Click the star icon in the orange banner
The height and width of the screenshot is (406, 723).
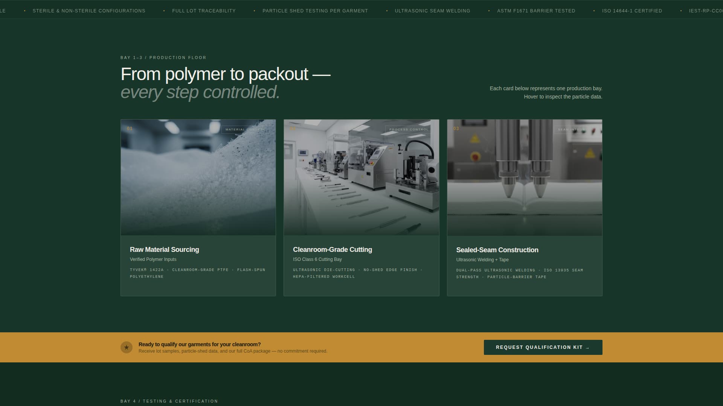126,347
